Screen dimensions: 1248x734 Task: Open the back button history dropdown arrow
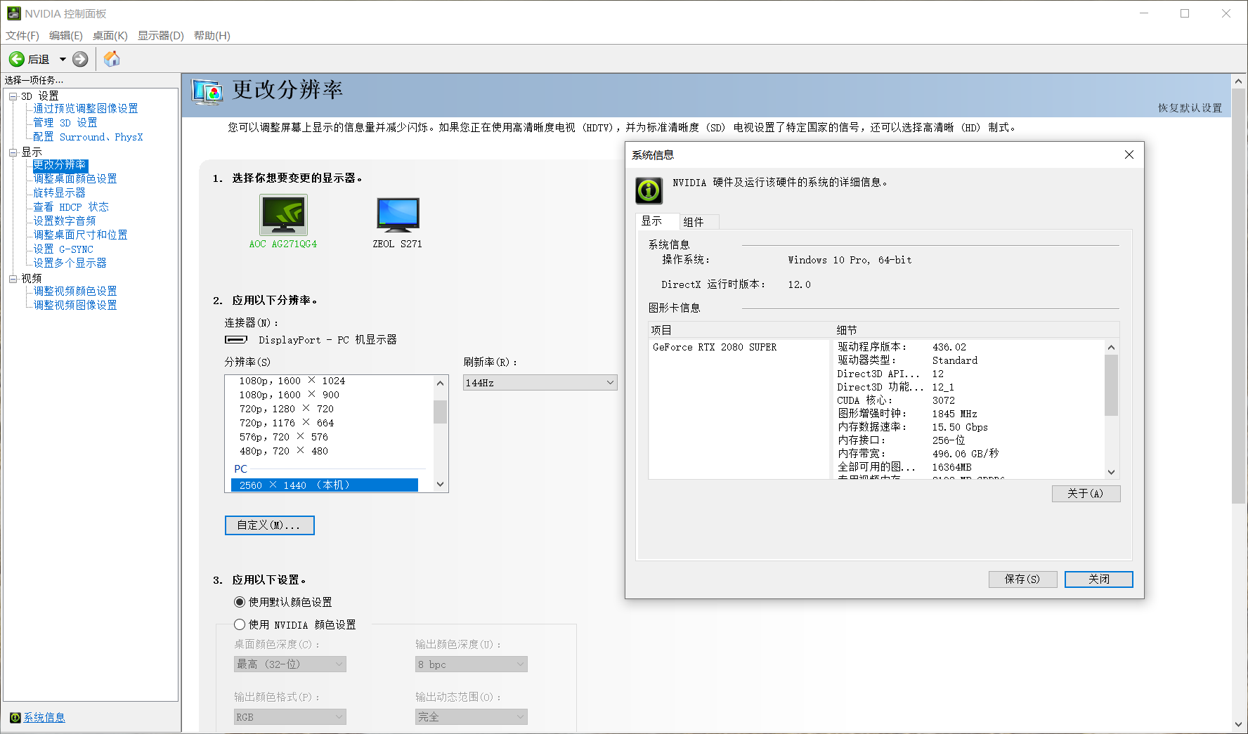[x=62, y=59]
